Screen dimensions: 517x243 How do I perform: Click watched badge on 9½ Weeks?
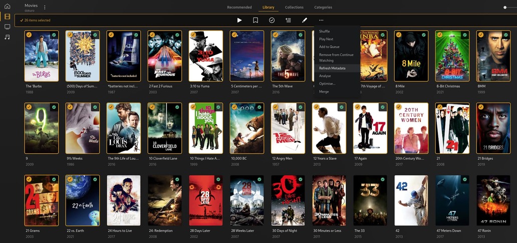point(95,107)
